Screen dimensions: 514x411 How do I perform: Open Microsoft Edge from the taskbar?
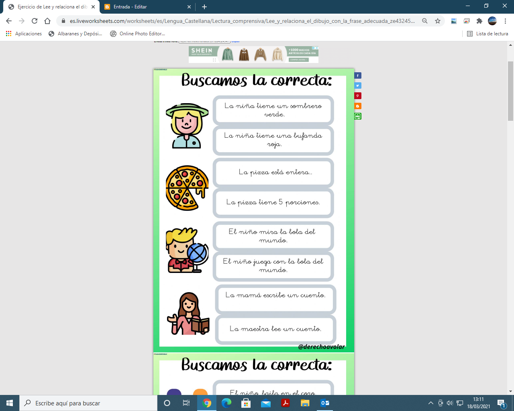point(226,403)
